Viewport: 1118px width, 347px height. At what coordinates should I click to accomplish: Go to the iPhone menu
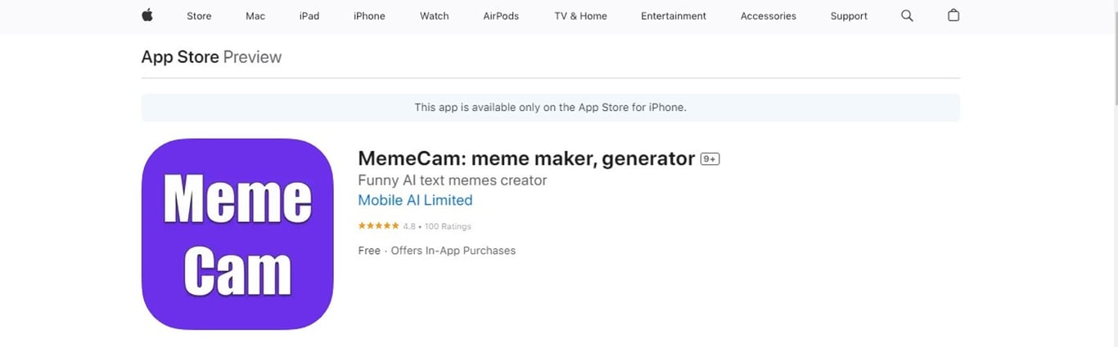369,16
